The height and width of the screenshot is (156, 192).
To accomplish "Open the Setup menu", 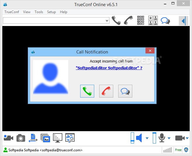I will (52, 12).
